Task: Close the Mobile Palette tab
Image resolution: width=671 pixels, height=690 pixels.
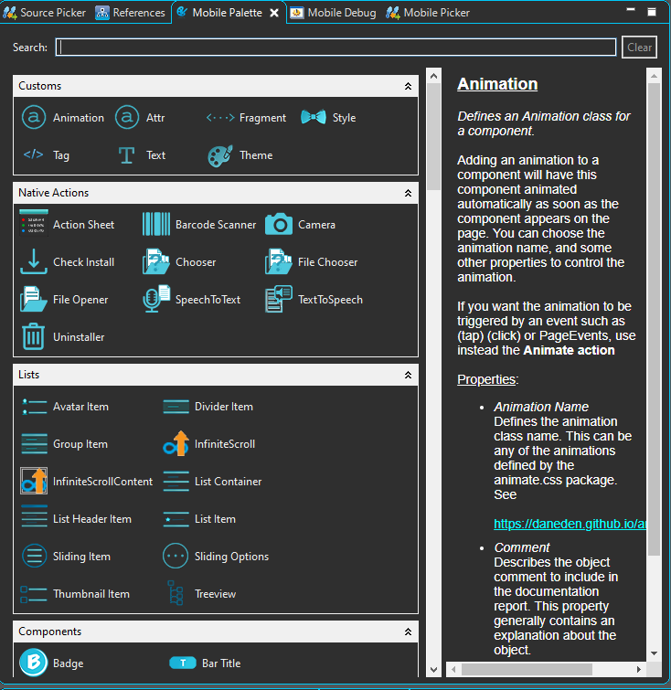Action: pyautogui.click(x=274, y=13)
